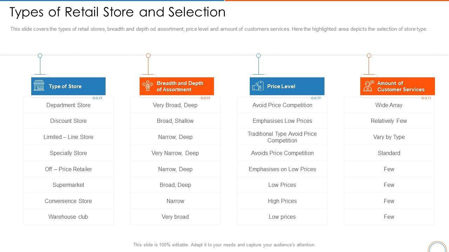449x252 pixels.
Task: Select the Amount of Customer Services header
Action: [x=401, y=86]
